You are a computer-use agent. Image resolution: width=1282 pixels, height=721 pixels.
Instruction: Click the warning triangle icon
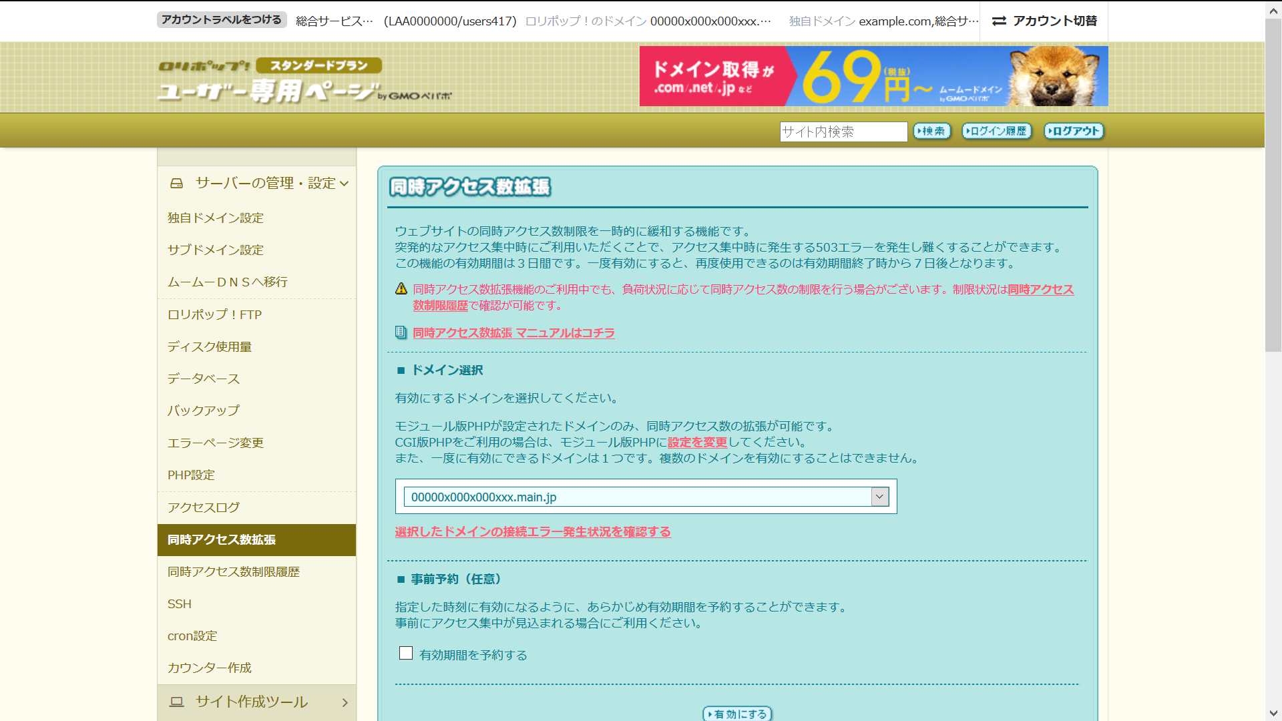401,289
